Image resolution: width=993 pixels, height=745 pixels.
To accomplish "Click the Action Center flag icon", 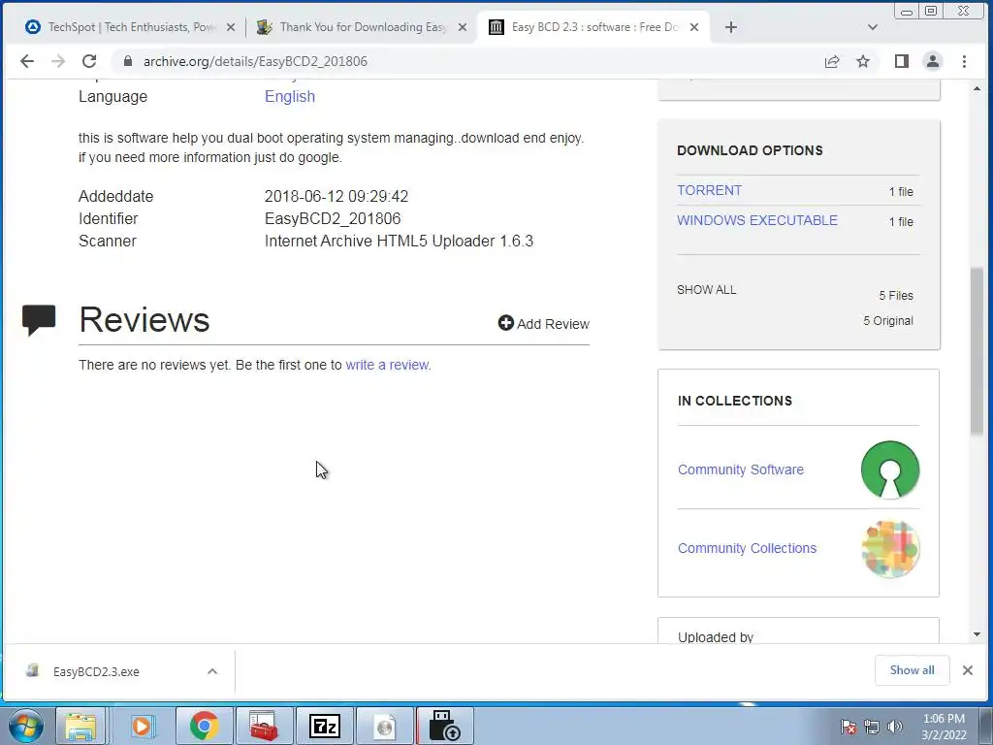I will pyautogui.click(x=849, y=727).
